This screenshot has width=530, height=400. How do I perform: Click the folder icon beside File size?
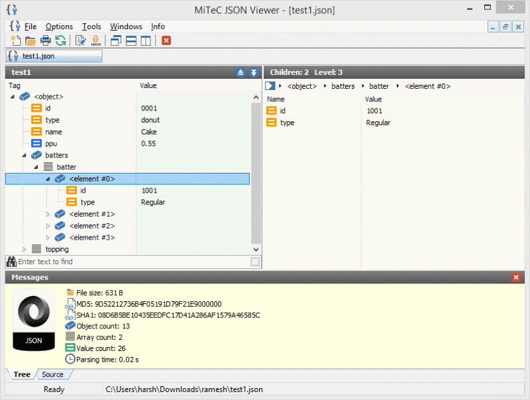(x=70, y=292)
